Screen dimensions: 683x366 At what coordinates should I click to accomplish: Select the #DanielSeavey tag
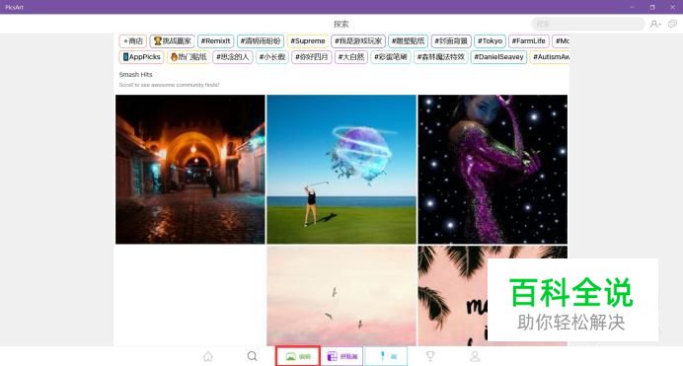[498, 57]
